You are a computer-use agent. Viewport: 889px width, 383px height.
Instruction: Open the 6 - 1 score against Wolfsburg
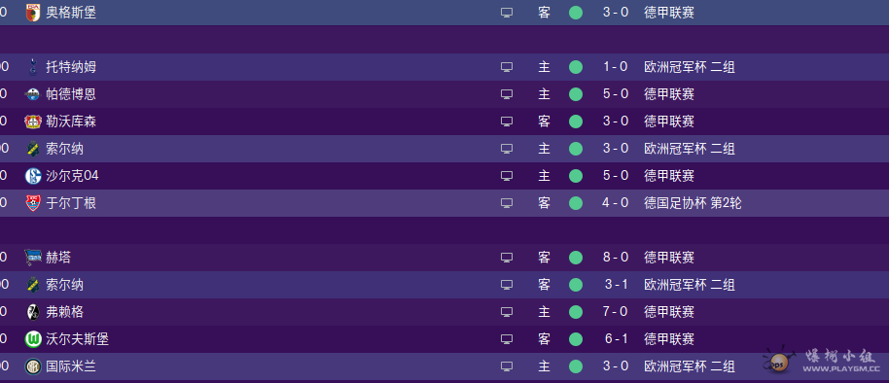[616, 339]
